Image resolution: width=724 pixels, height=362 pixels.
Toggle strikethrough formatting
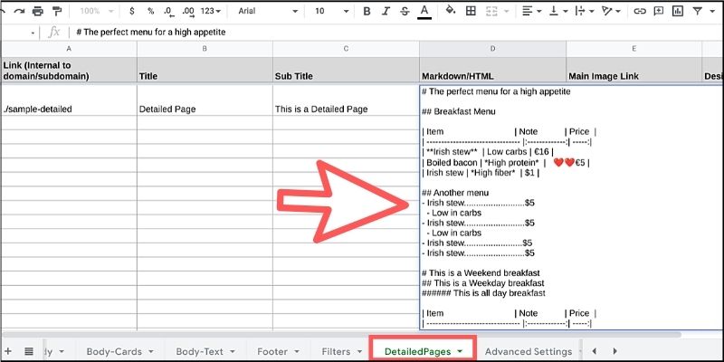click(x=404, y=12)
